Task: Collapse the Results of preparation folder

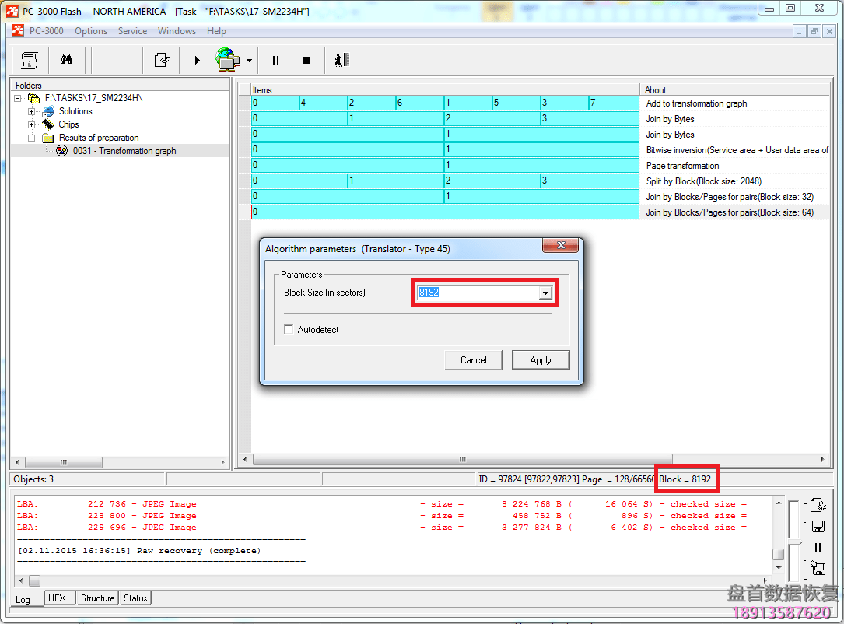Action: pyautogui.click(x=32, y=138)
